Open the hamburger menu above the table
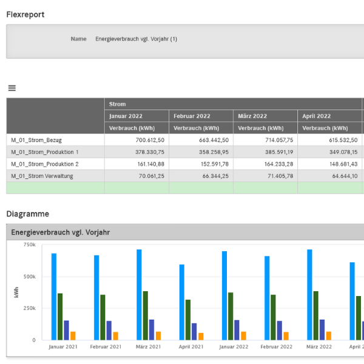The image size is (364, 364). point(12,88)
